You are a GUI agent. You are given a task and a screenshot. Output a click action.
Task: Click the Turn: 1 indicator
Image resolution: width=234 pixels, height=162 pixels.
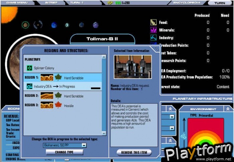click(77, 3)
